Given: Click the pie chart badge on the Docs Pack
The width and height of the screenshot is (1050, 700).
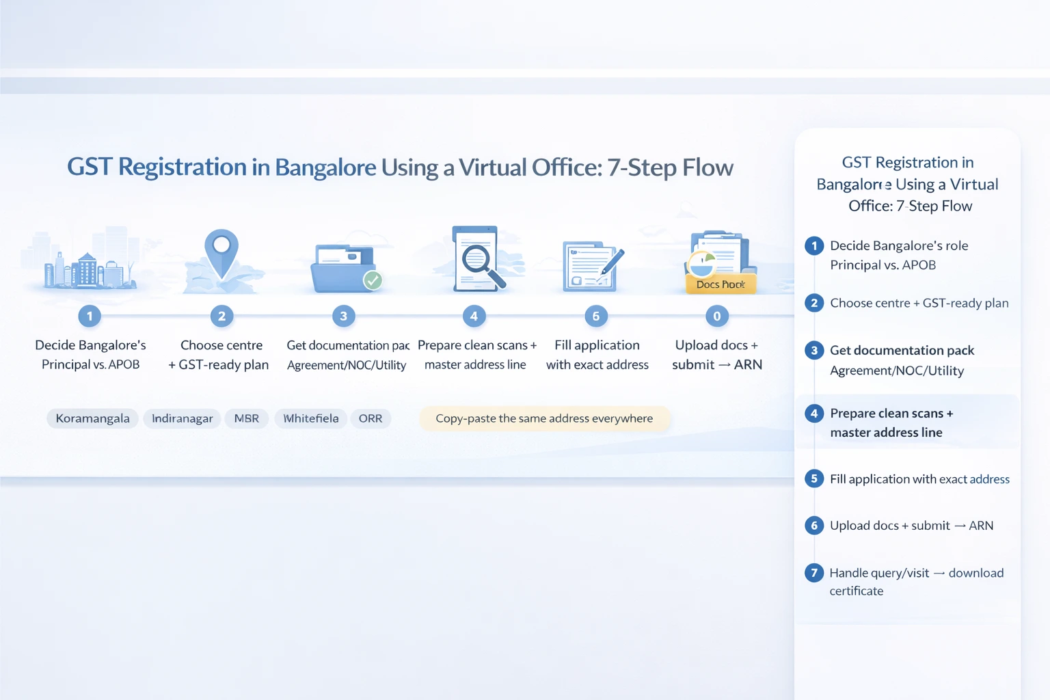Looking at the screenshot, I should (x=701, y=262).
